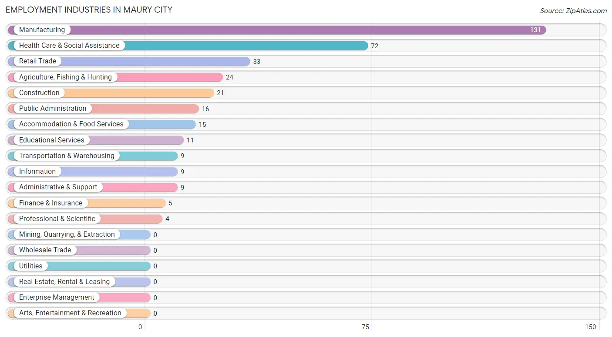The height and width of the screenshot is (337, 612).
Task: Click the 33 value for Retail Trade
Action: click(257, 62)
